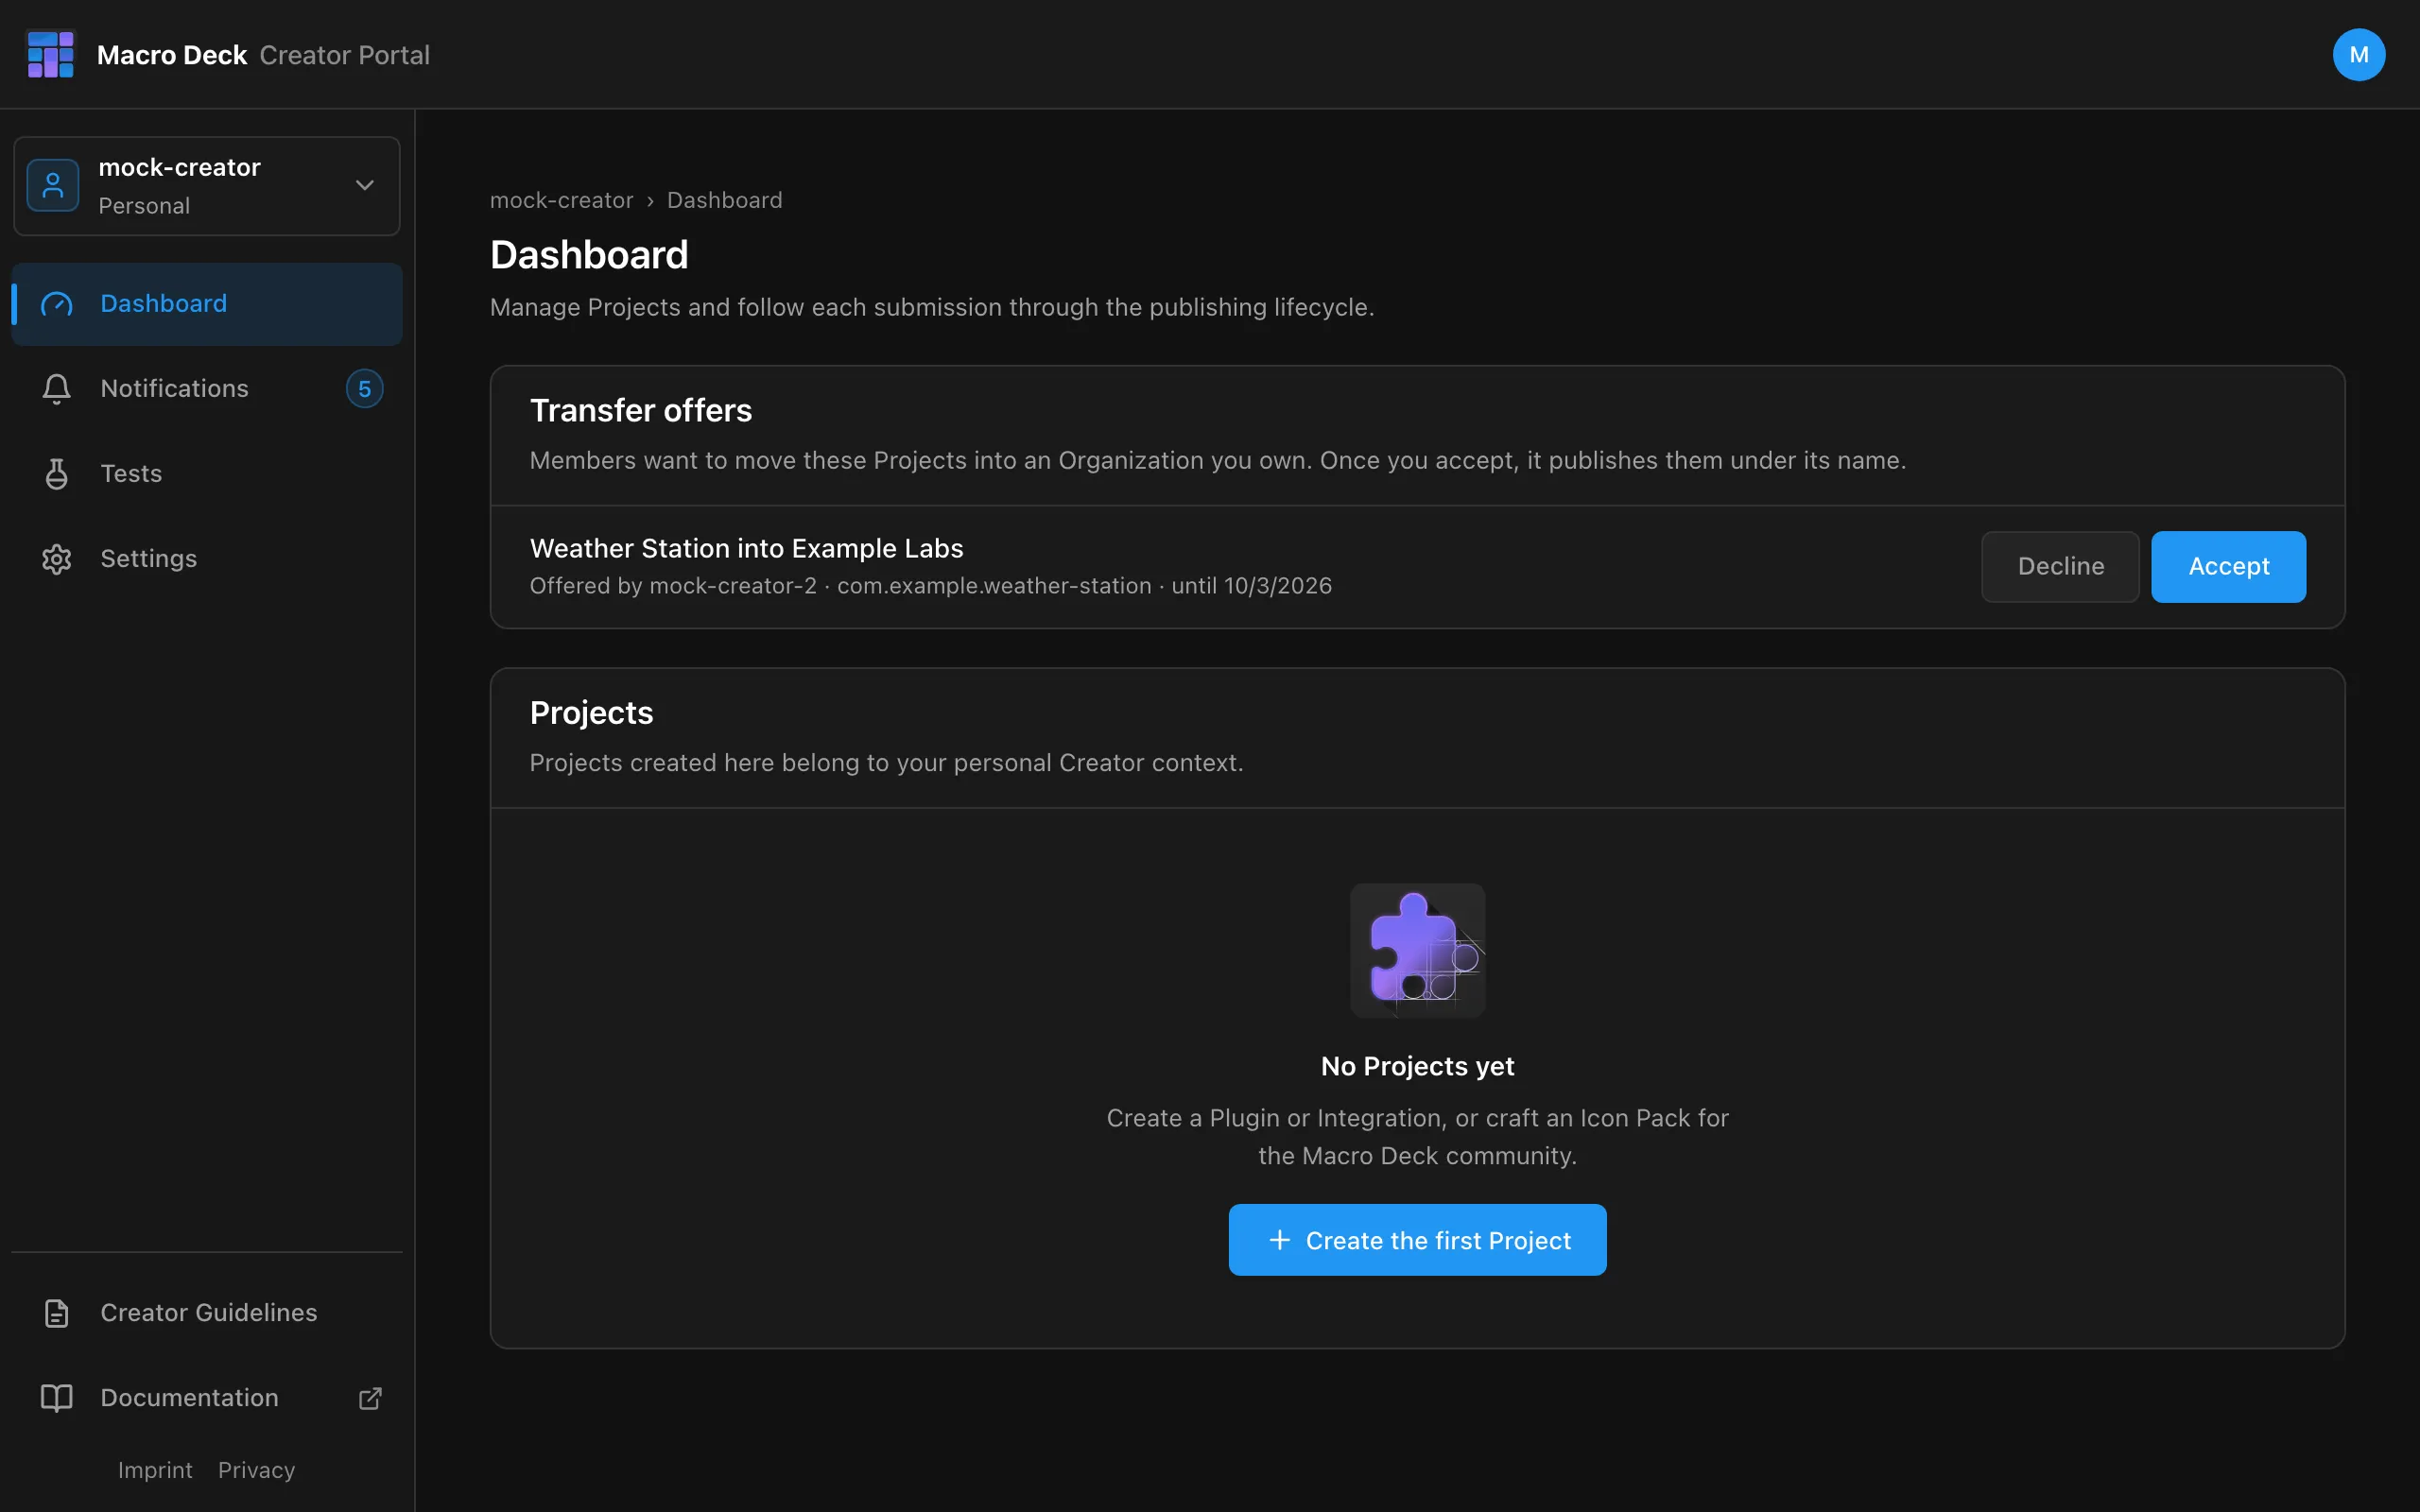
Task: Click the Documentation book icon
Action: point(57,1398)
